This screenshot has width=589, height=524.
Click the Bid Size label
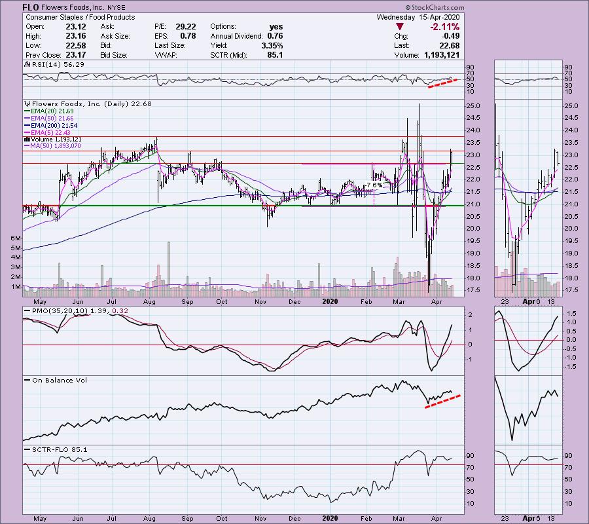[x=114, y=55]
